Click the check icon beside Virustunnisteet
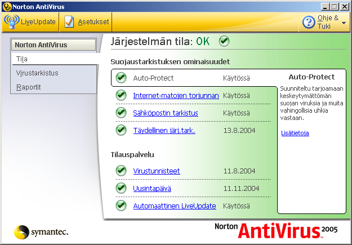The image size is (352, 245). 121,171
